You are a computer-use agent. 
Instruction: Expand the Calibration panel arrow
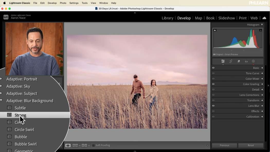(262, 117)
